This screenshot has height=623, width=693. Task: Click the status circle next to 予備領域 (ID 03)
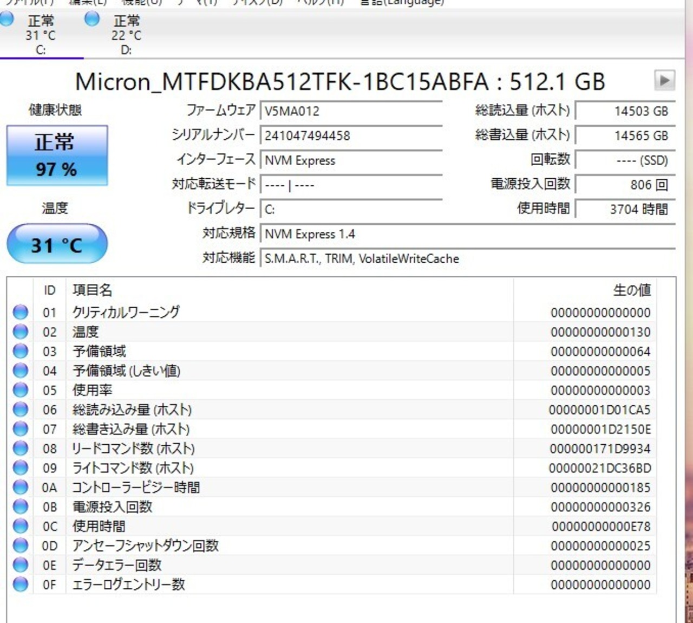click(21, 352)
